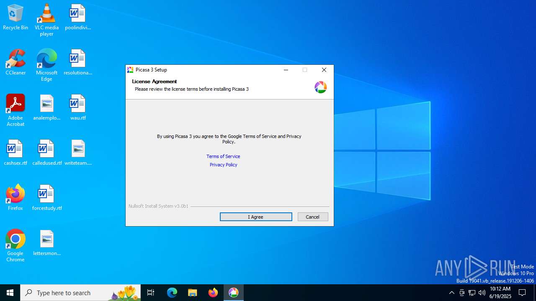Screen dimensions: 536x301
Task: Select the CCleaner desktop shortcut
Action: coord(15,62)
